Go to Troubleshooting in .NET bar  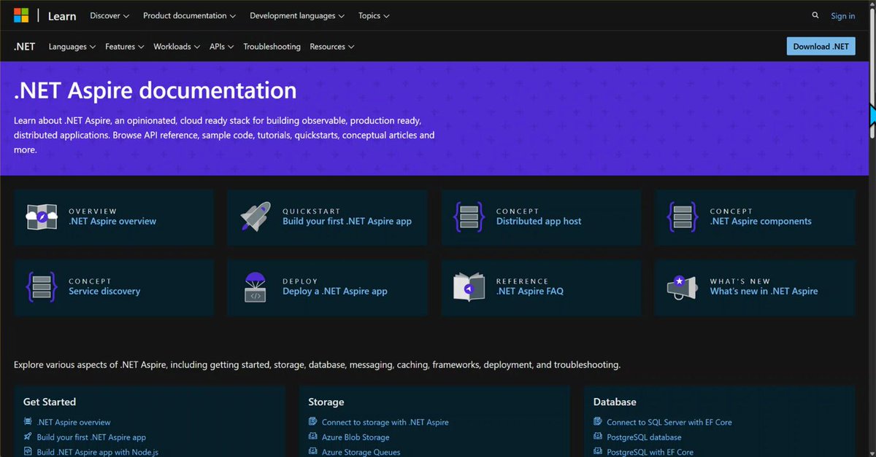(272, 47)
